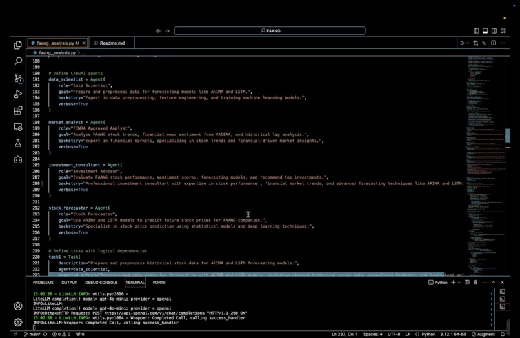Viewport: 520px width, 338px height.
Task: Click Ln 237, Col 1 indicator
Action: [345, 334]
